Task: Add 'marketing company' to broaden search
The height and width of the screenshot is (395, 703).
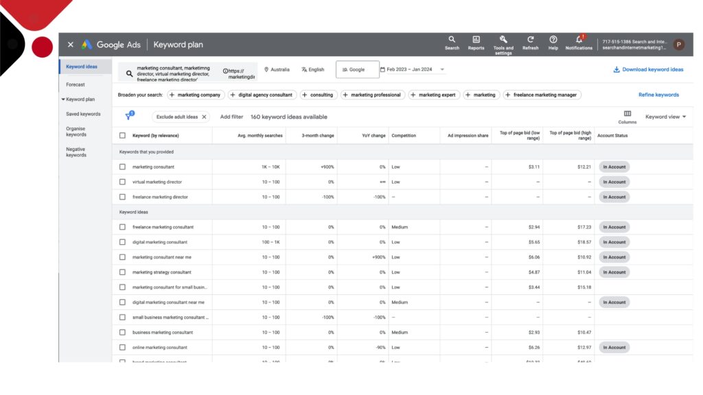Action: pos(195,95)
